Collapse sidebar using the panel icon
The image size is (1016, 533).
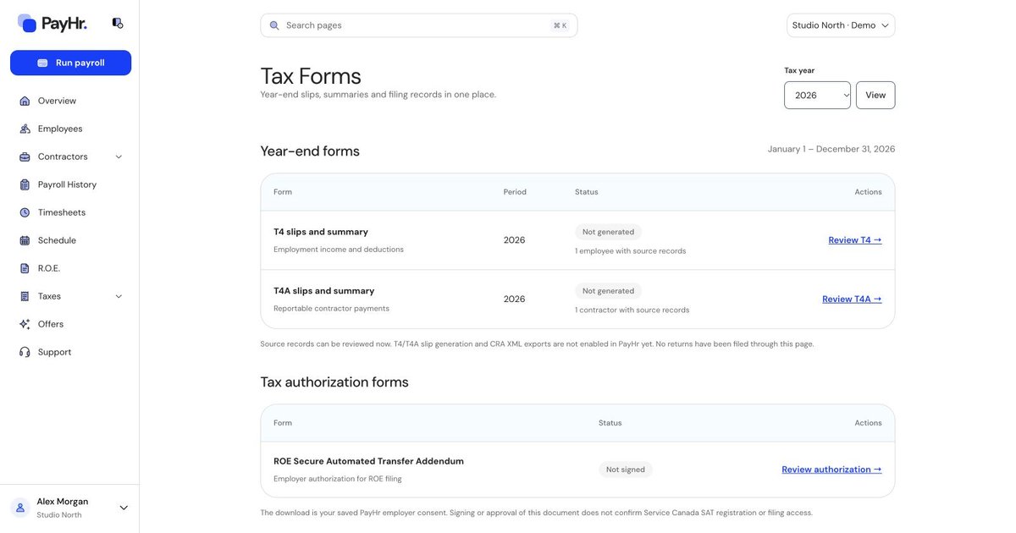click(118, 24)
